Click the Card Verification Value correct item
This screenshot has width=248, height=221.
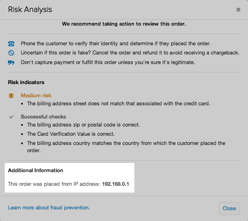click(71, 134)
